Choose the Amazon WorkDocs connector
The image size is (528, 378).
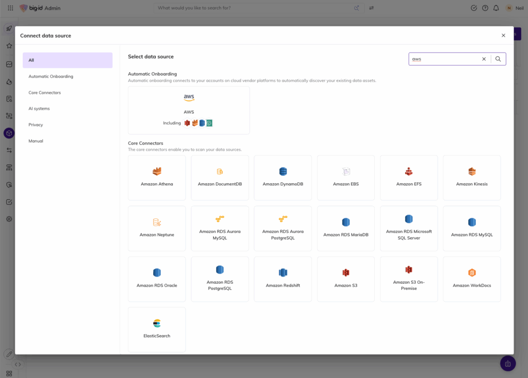(x=471, y=279)
